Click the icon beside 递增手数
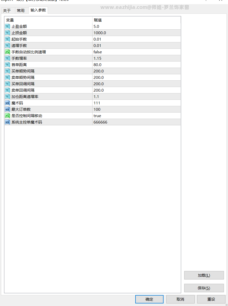The height and width of the screenshot is (306, 228). coord(7,45)
